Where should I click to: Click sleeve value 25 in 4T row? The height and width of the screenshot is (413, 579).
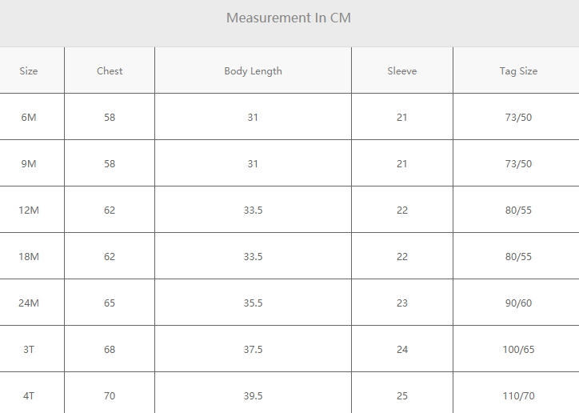click(401, 395)
